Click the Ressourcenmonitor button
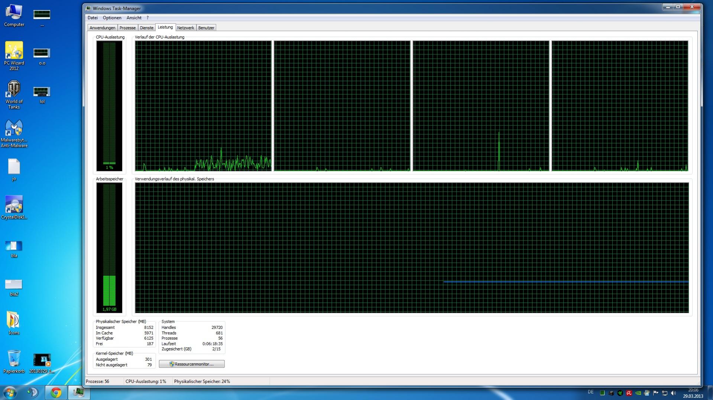 point(192,364)
